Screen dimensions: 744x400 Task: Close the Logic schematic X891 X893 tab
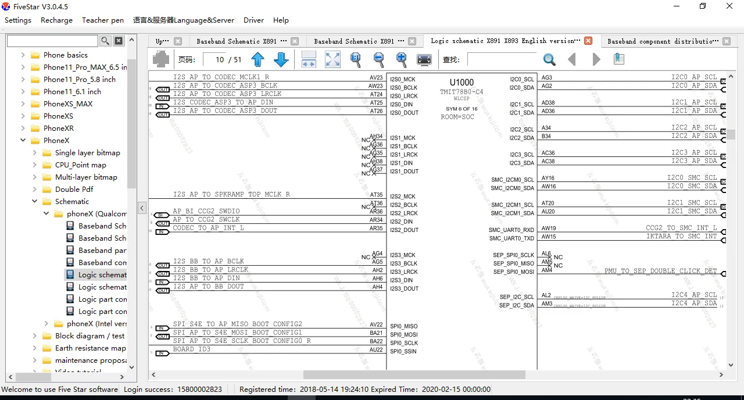(x=588, y=41)
